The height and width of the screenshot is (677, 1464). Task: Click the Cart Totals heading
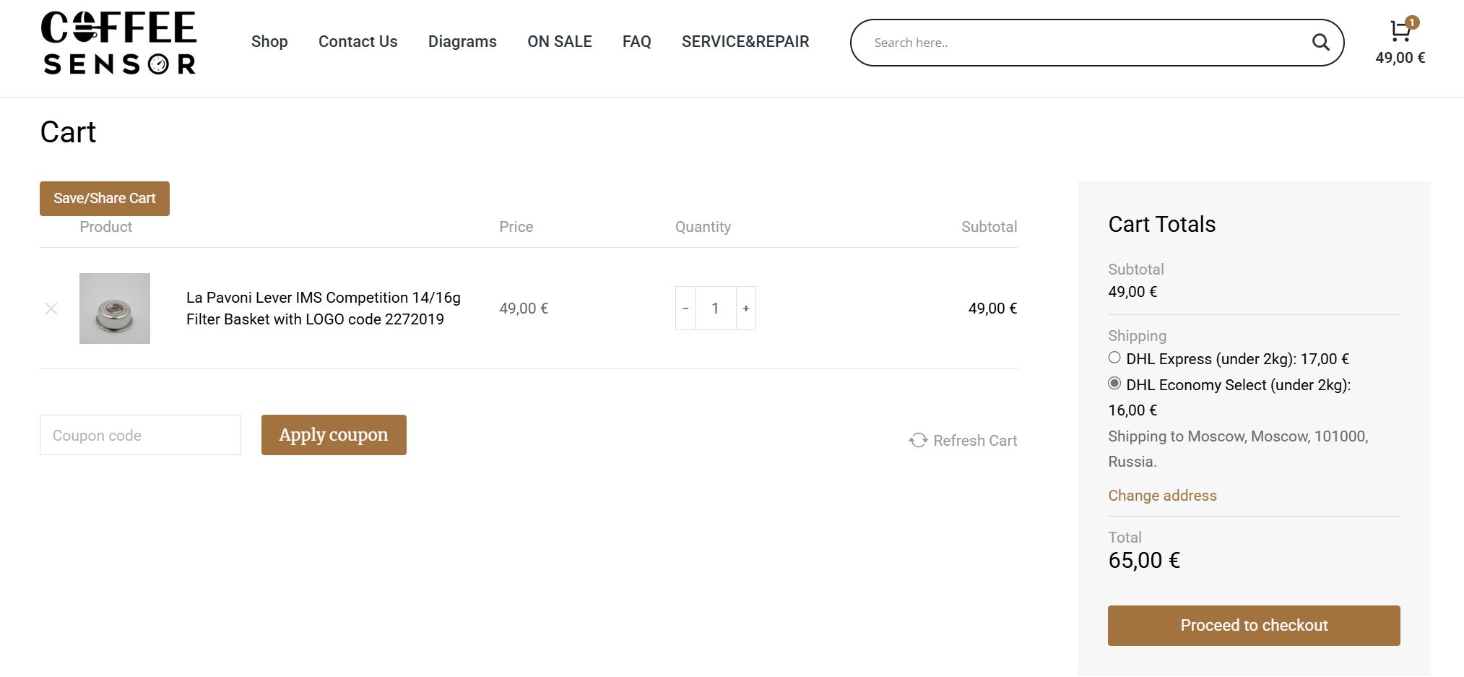[x=1161, y=224]
